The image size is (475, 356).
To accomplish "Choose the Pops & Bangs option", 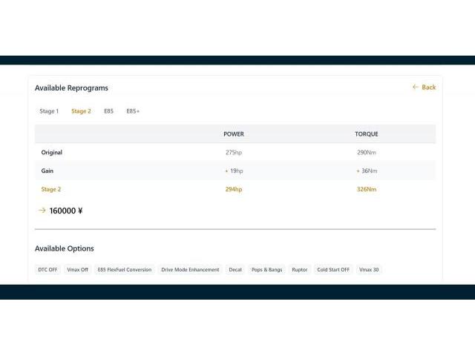I will point(266,270).
